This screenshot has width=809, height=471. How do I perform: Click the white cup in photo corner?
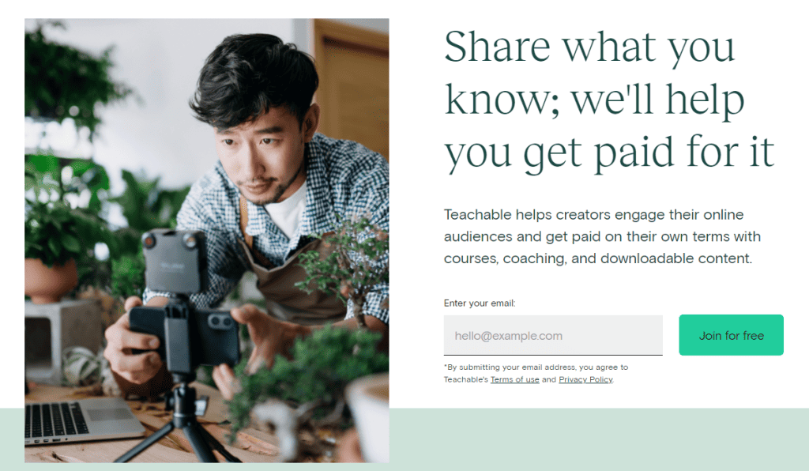click(x=368, y=418)
